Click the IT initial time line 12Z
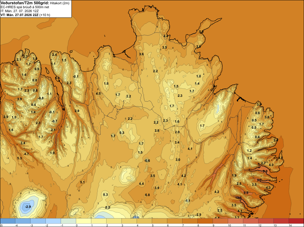Screen dimensions: 304x227 [x=19, y=11]
